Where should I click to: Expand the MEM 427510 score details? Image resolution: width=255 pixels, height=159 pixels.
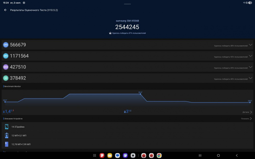[250, 67]
